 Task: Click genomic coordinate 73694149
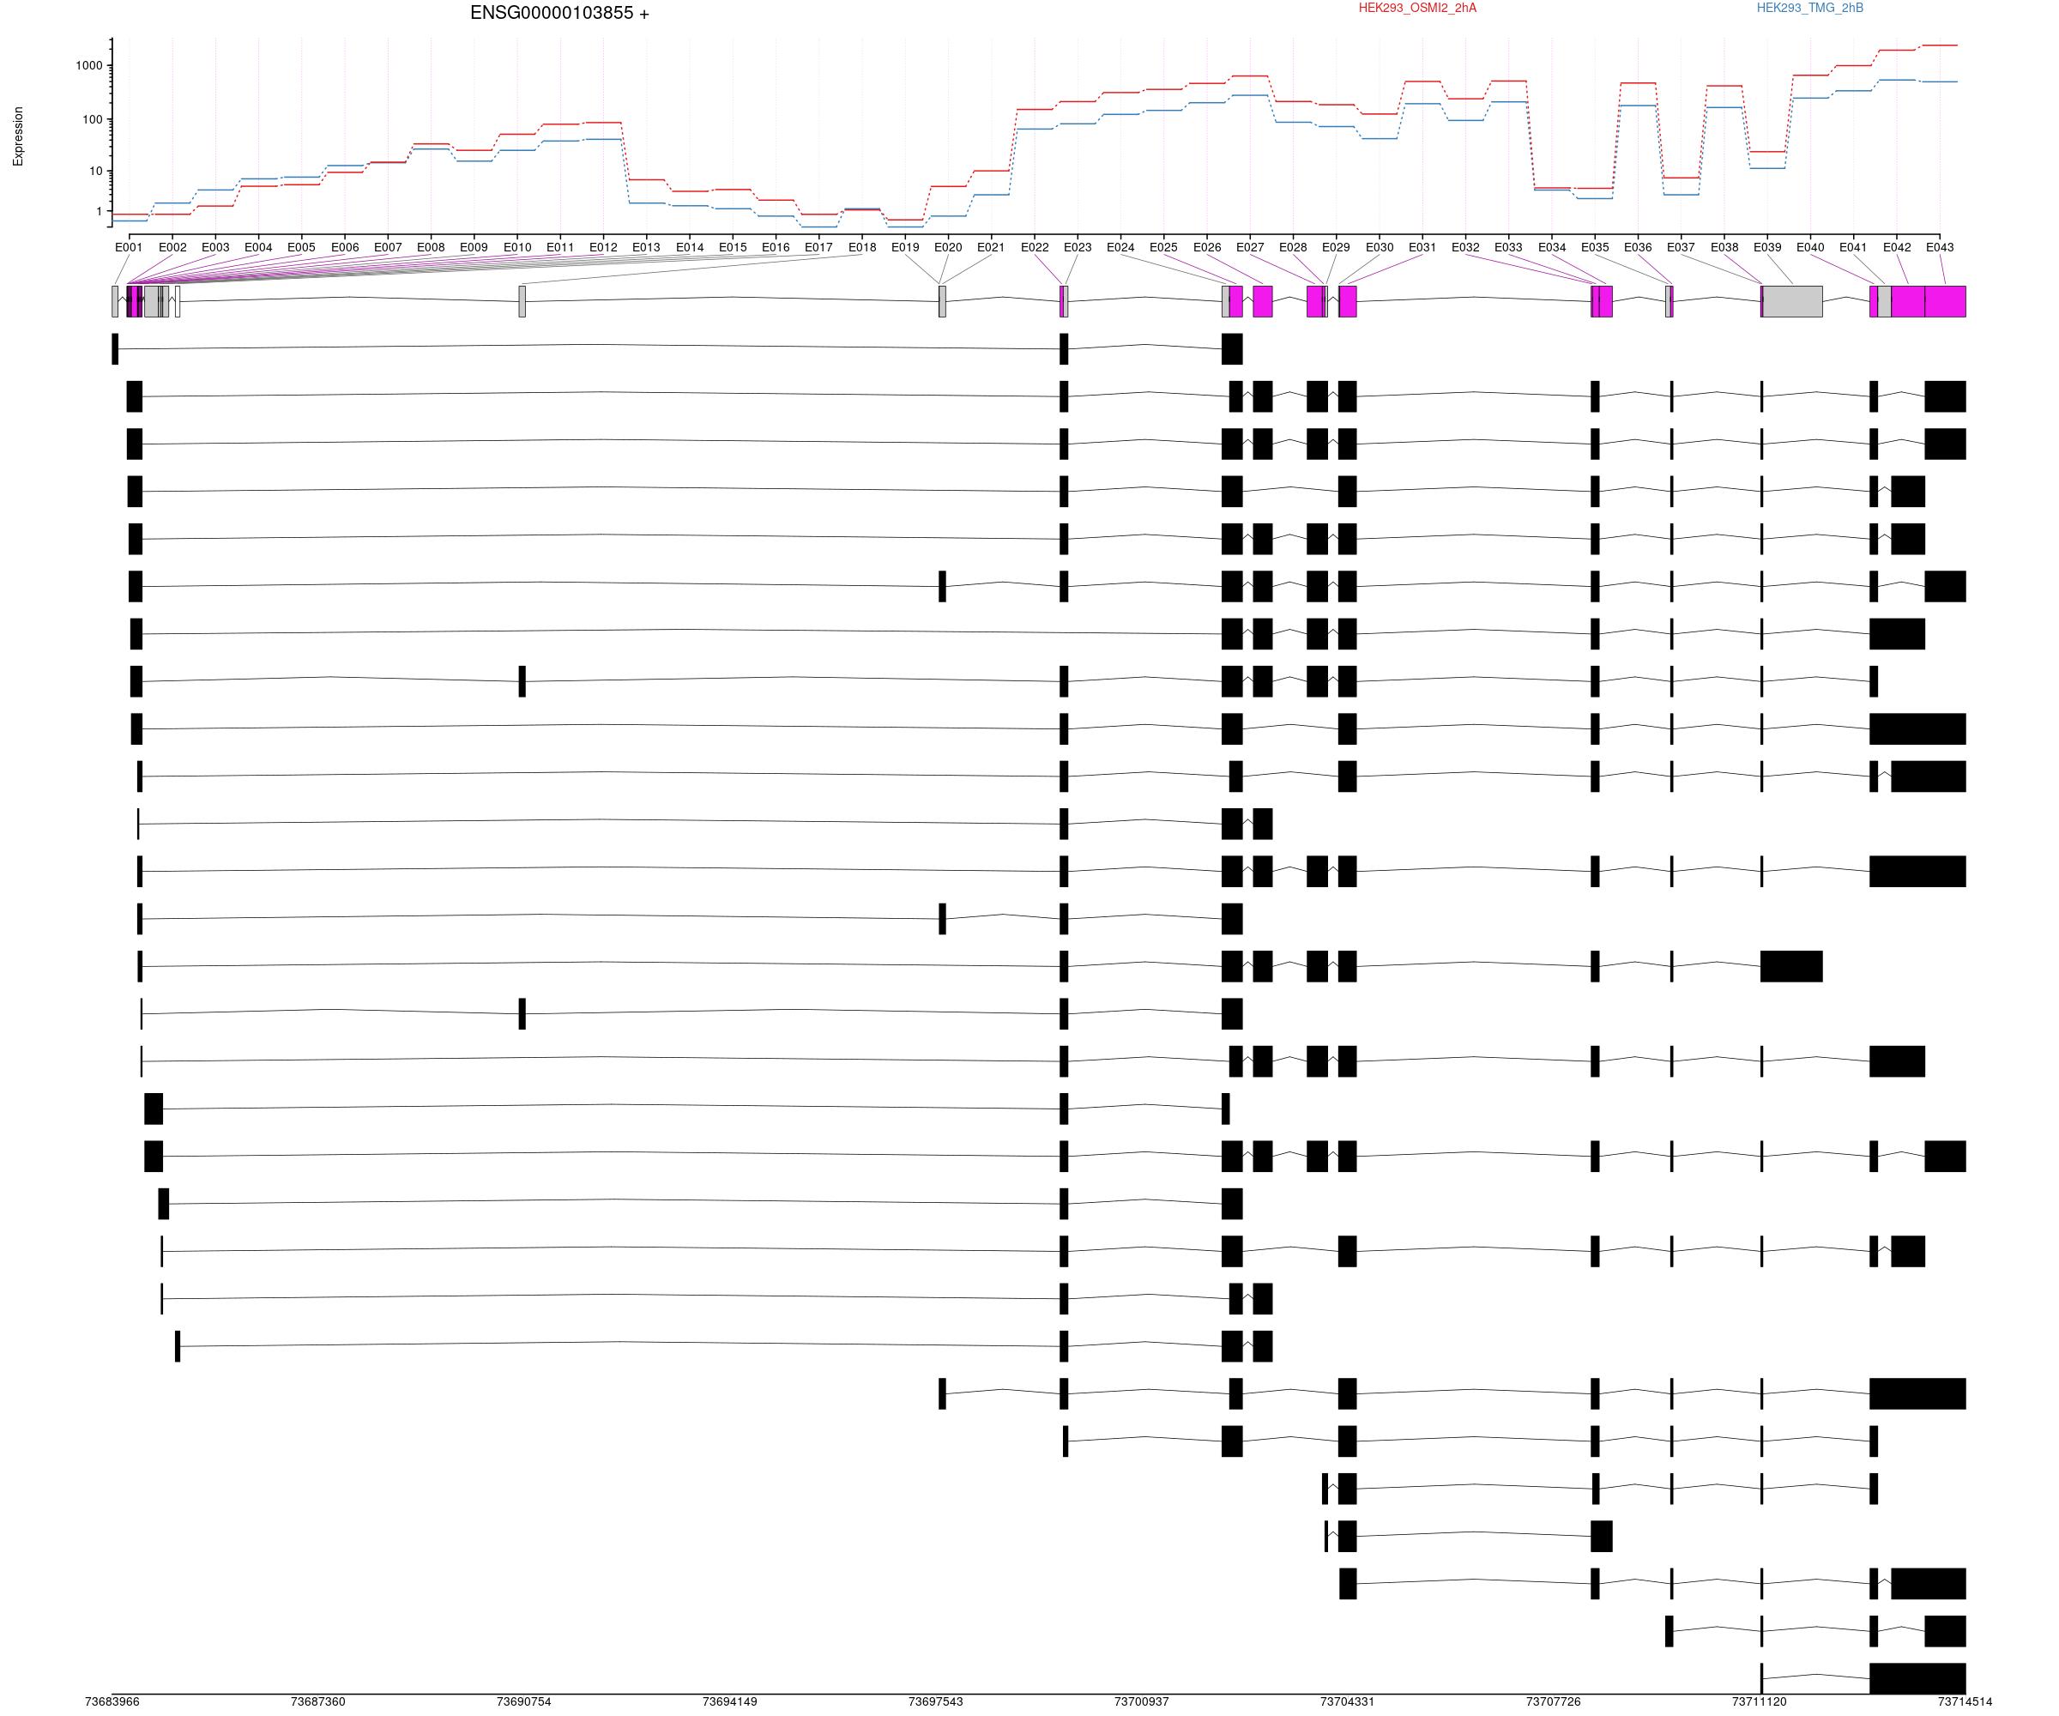click(x=730, y=1702)
